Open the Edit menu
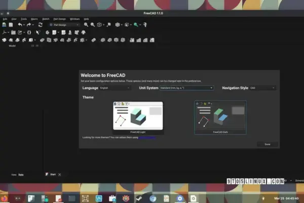304x203 pixels. click(5, 19)
